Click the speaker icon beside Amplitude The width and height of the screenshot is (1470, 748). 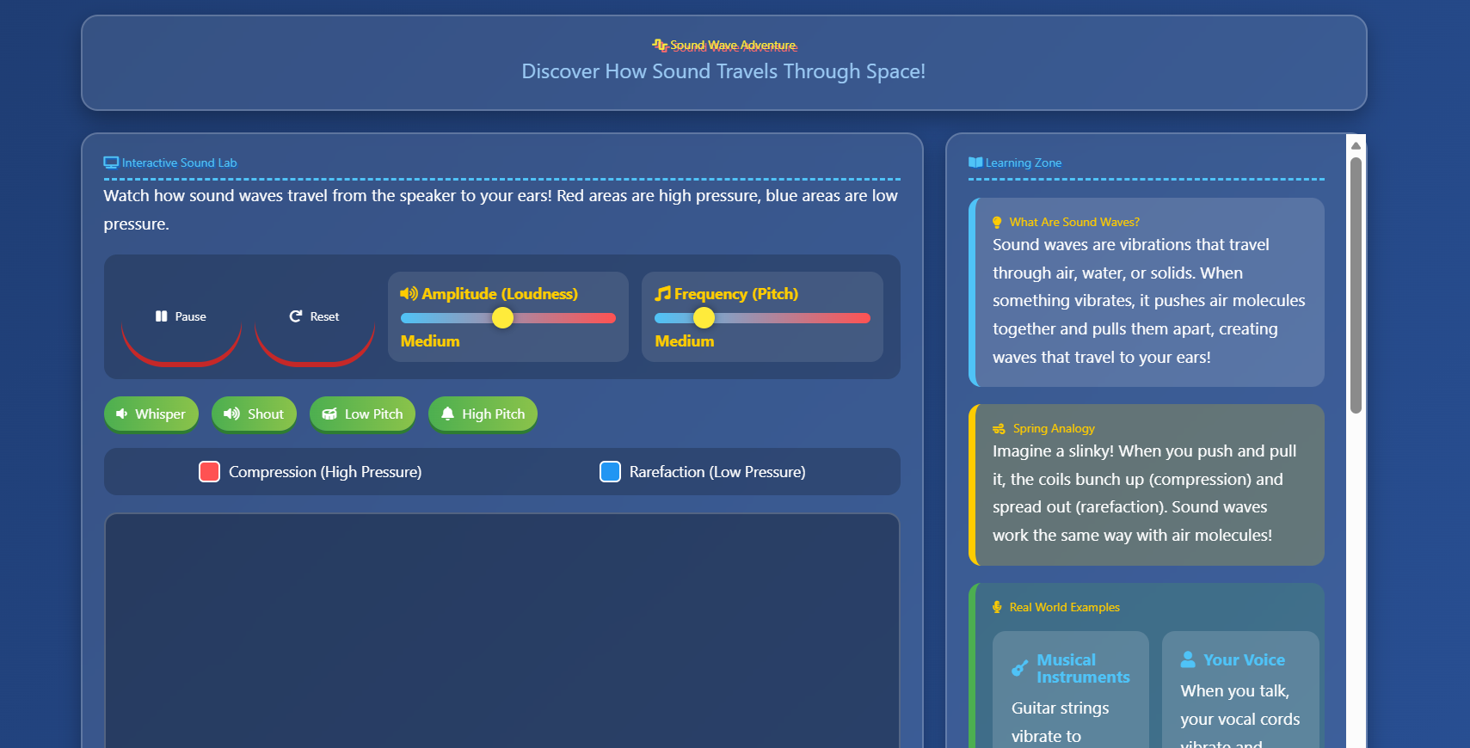409,294
